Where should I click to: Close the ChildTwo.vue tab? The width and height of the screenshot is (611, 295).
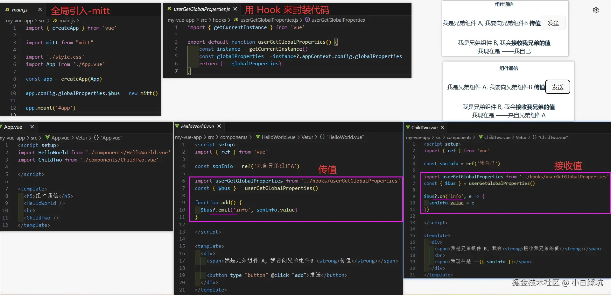[442, 127]
